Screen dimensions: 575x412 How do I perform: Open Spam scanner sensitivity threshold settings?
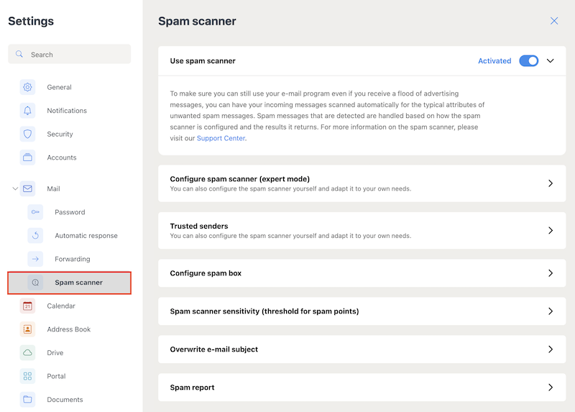coord(362,311)
